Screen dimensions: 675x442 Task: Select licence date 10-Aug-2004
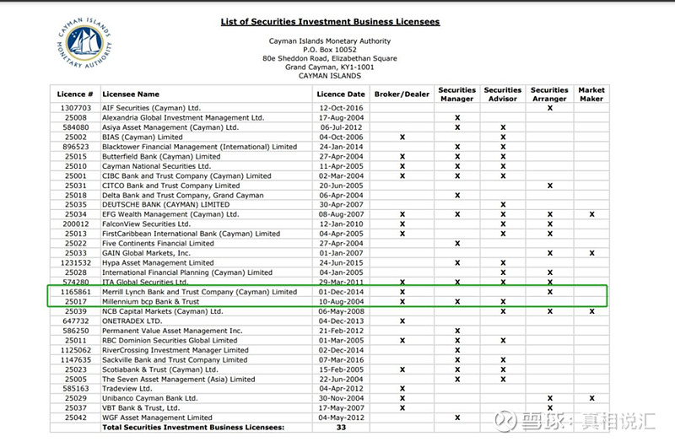point(341,302)
